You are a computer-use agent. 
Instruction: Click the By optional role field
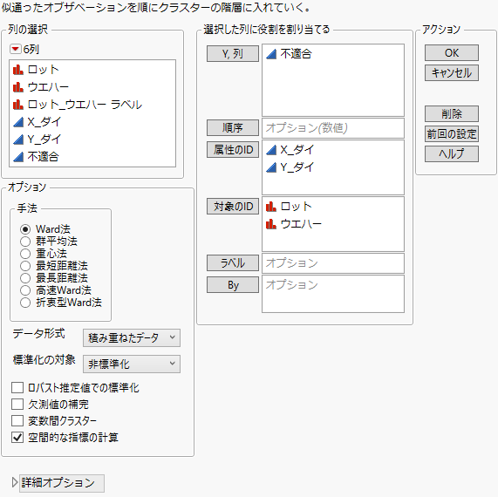pyautogui.click(x=333, y=294)
